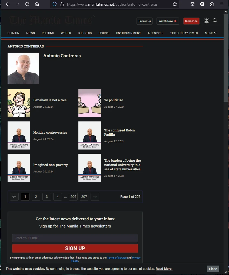Screen dimensions: 229x275
Task: Click the browser forward arrow
Action: point(17,4)
